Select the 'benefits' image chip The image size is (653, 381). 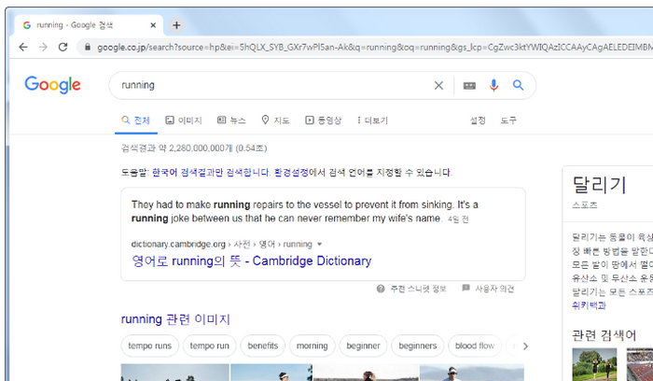tap(263, 346)
